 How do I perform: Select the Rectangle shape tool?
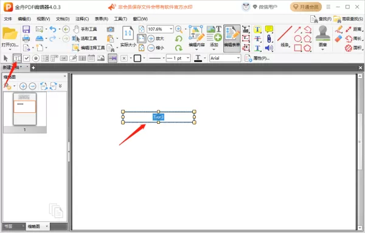(297, 48)
